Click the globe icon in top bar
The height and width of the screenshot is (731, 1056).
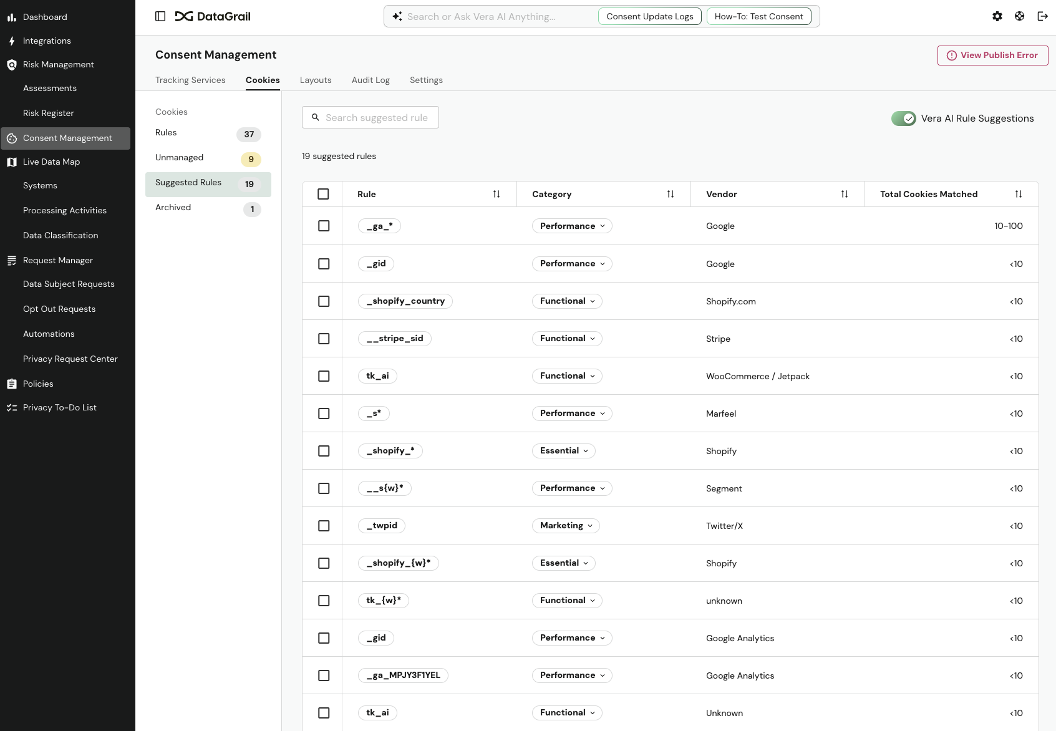(x=1020, y=16)
